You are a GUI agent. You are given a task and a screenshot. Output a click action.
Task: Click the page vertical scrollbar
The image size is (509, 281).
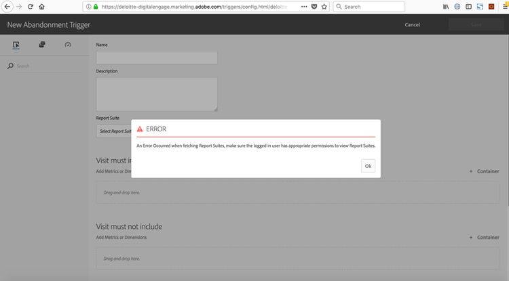(508, 120)
